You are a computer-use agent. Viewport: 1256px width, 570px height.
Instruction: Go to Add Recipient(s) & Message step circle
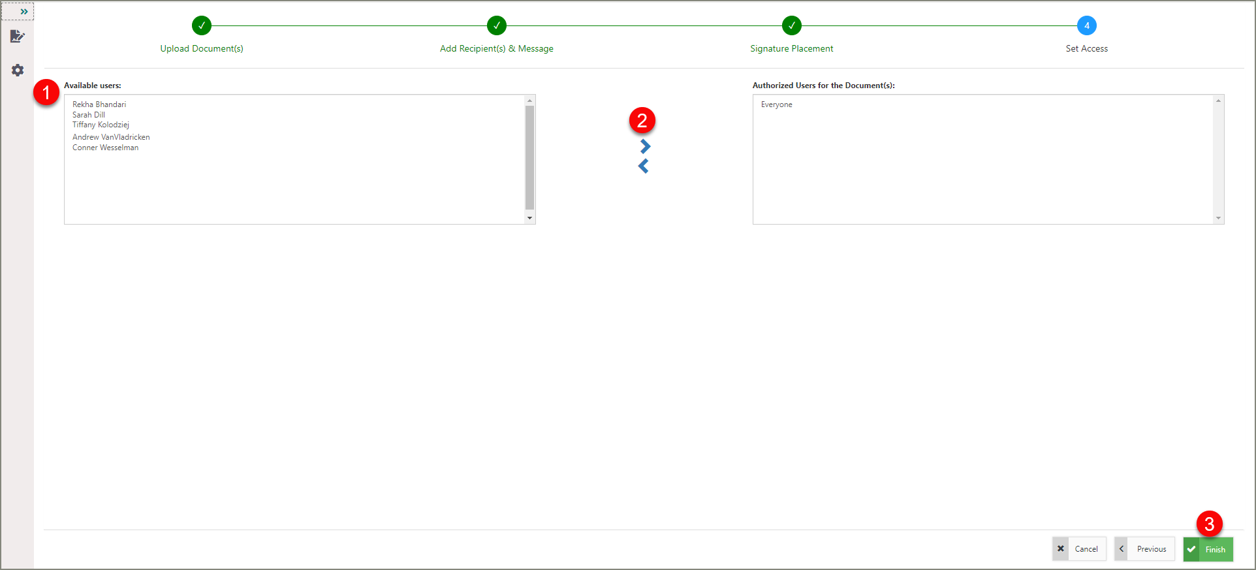[x=497, y=26]
